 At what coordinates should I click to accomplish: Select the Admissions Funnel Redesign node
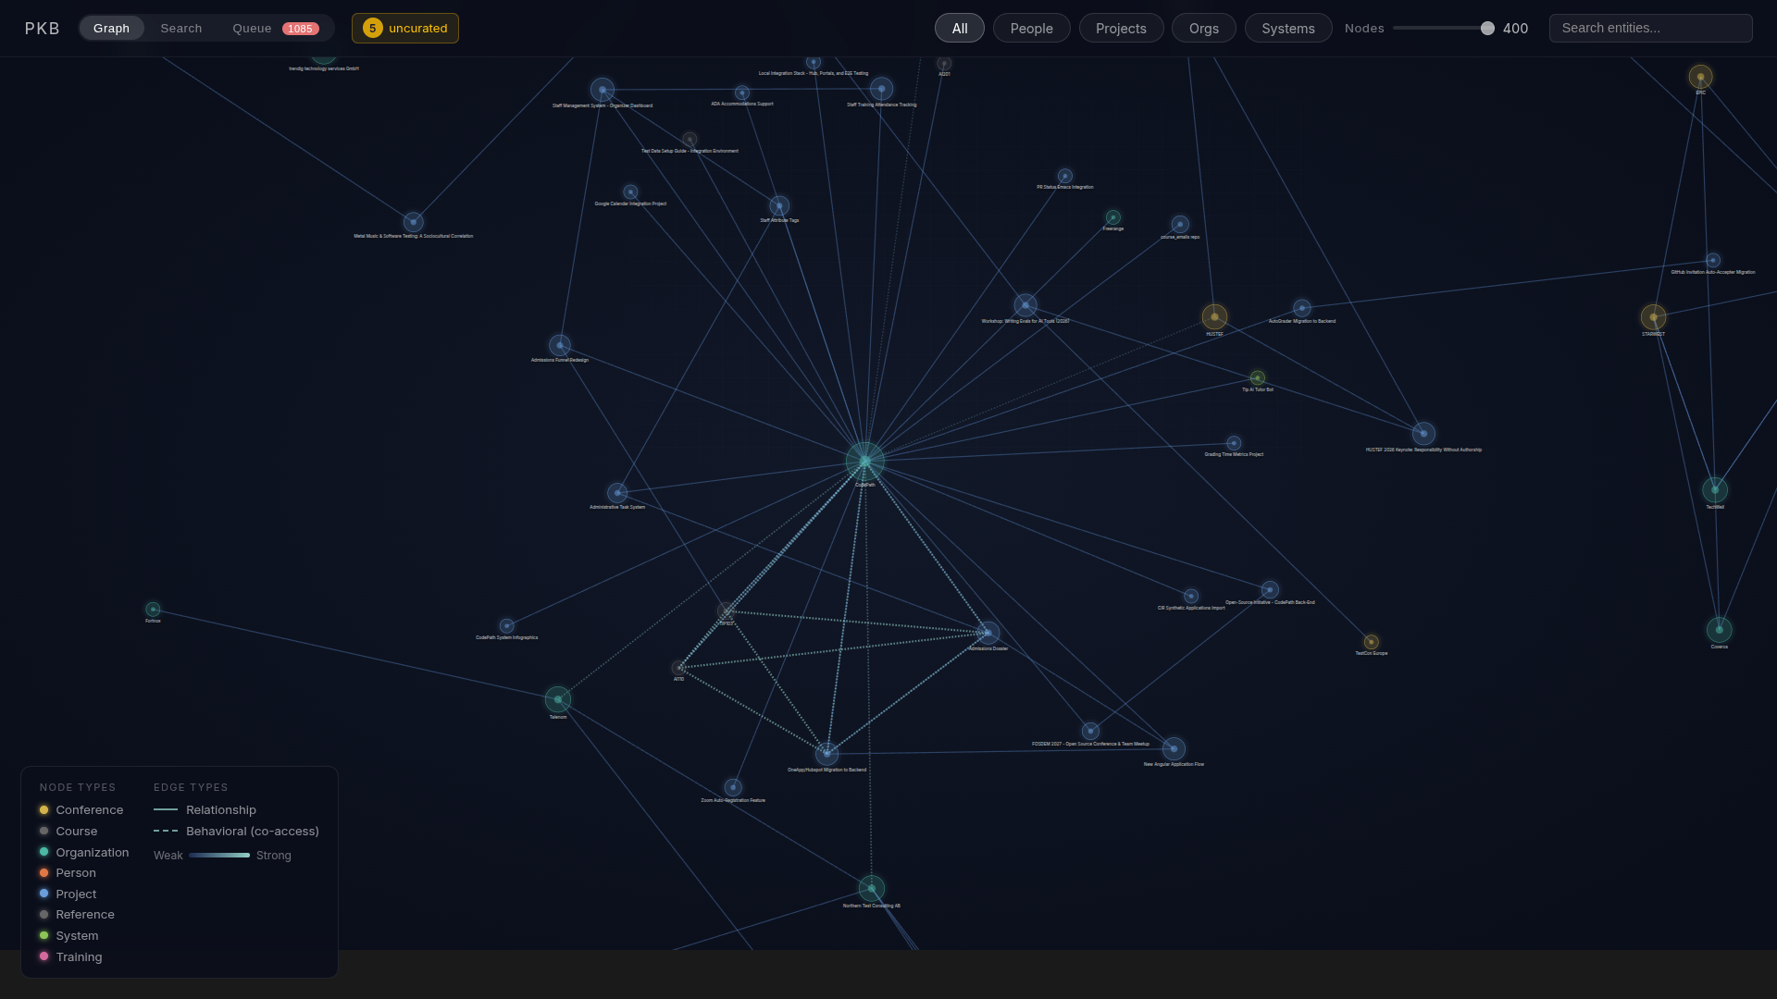(560, 345)
